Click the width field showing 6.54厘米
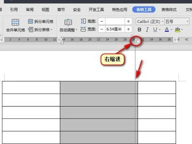192x144 pixels. click(x=115, y=29)
